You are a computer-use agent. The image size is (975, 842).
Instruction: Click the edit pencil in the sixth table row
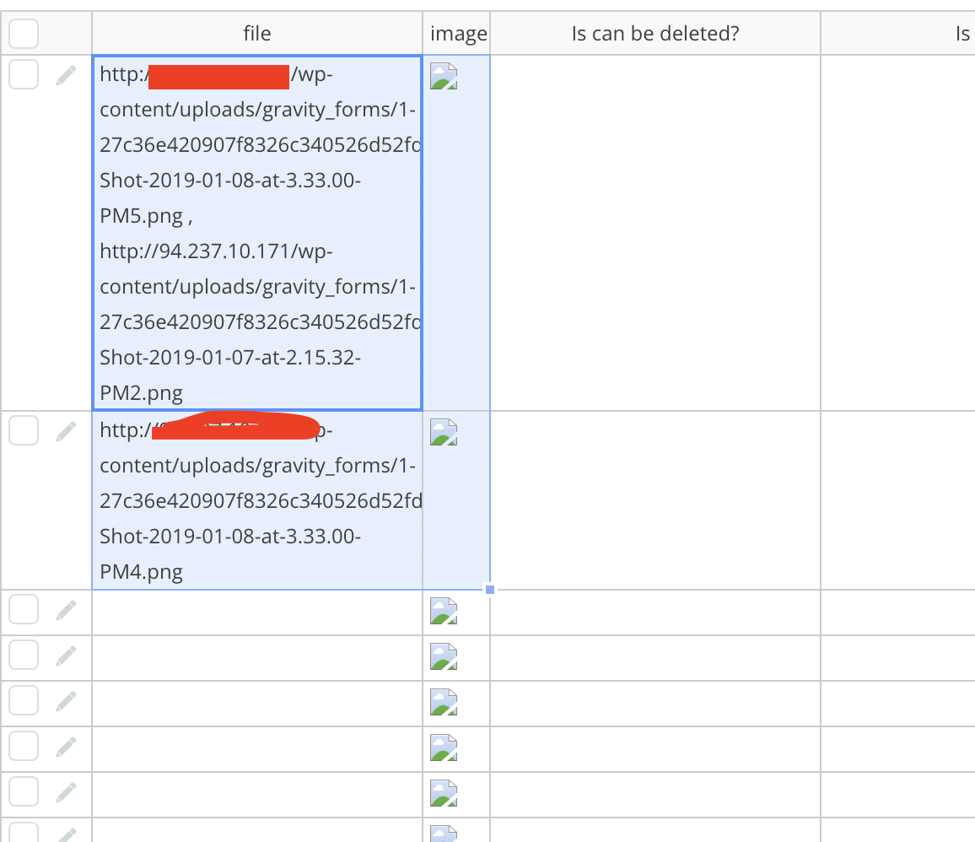66,747
